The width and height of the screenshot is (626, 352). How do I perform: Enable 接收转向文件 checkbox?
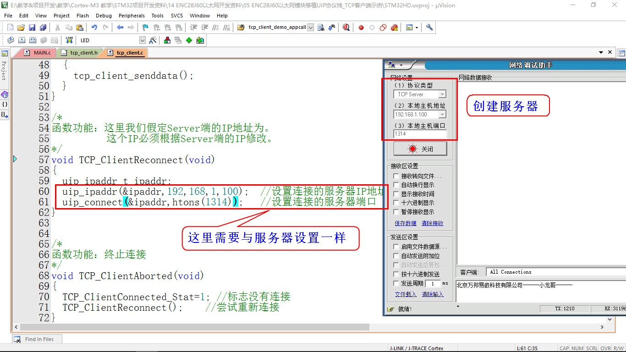[396, 176]
